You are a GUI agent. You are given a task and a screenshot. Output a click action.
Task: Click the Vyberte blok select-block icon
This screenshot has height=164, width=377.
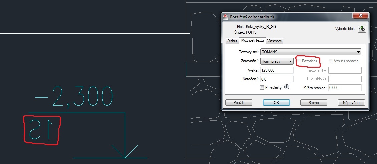pyautogui.click(x=362, y=29)
